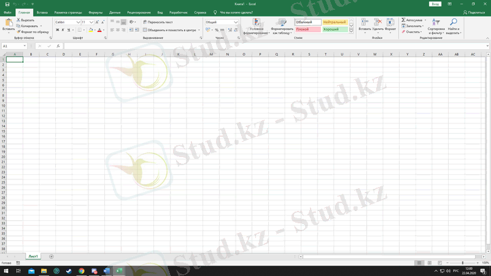Click insert function fx icon
The width and height of the screenshot is (491, 276).
[58, 46]
